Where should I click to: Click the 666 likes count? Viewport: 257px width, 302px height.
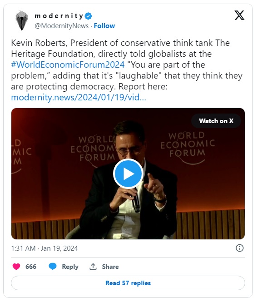[x=31, y=267]
